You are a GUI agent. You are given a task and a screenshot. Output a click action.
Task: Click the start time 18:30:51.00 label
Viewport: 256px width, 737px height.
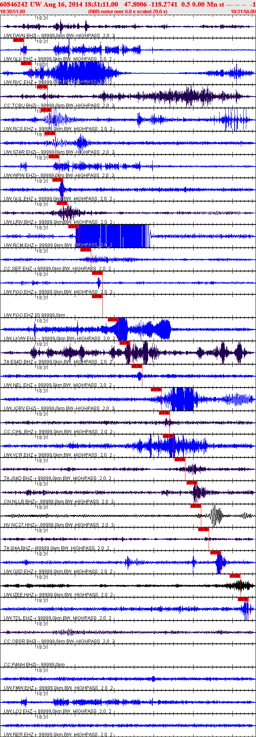pos(12,12)
